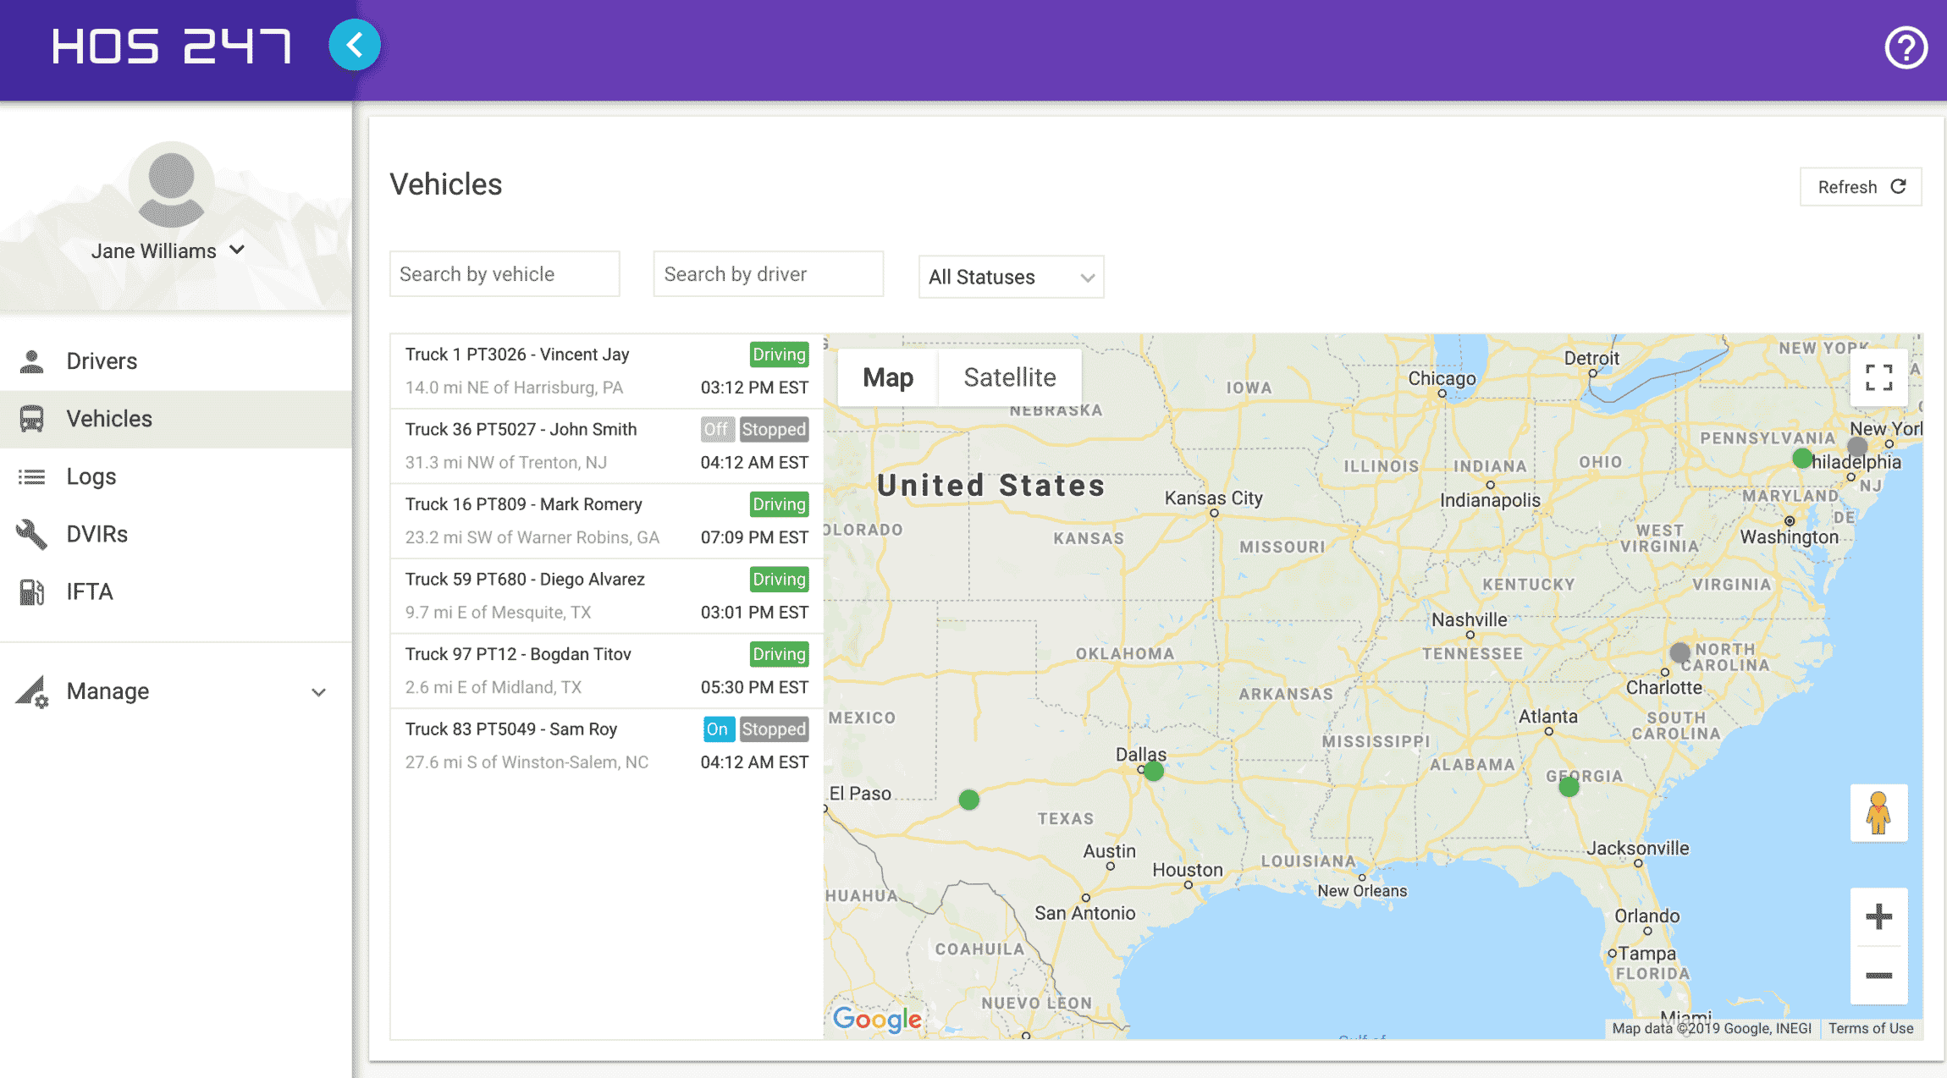Open the All Statuses dropdown

(x=1011, y=275)
